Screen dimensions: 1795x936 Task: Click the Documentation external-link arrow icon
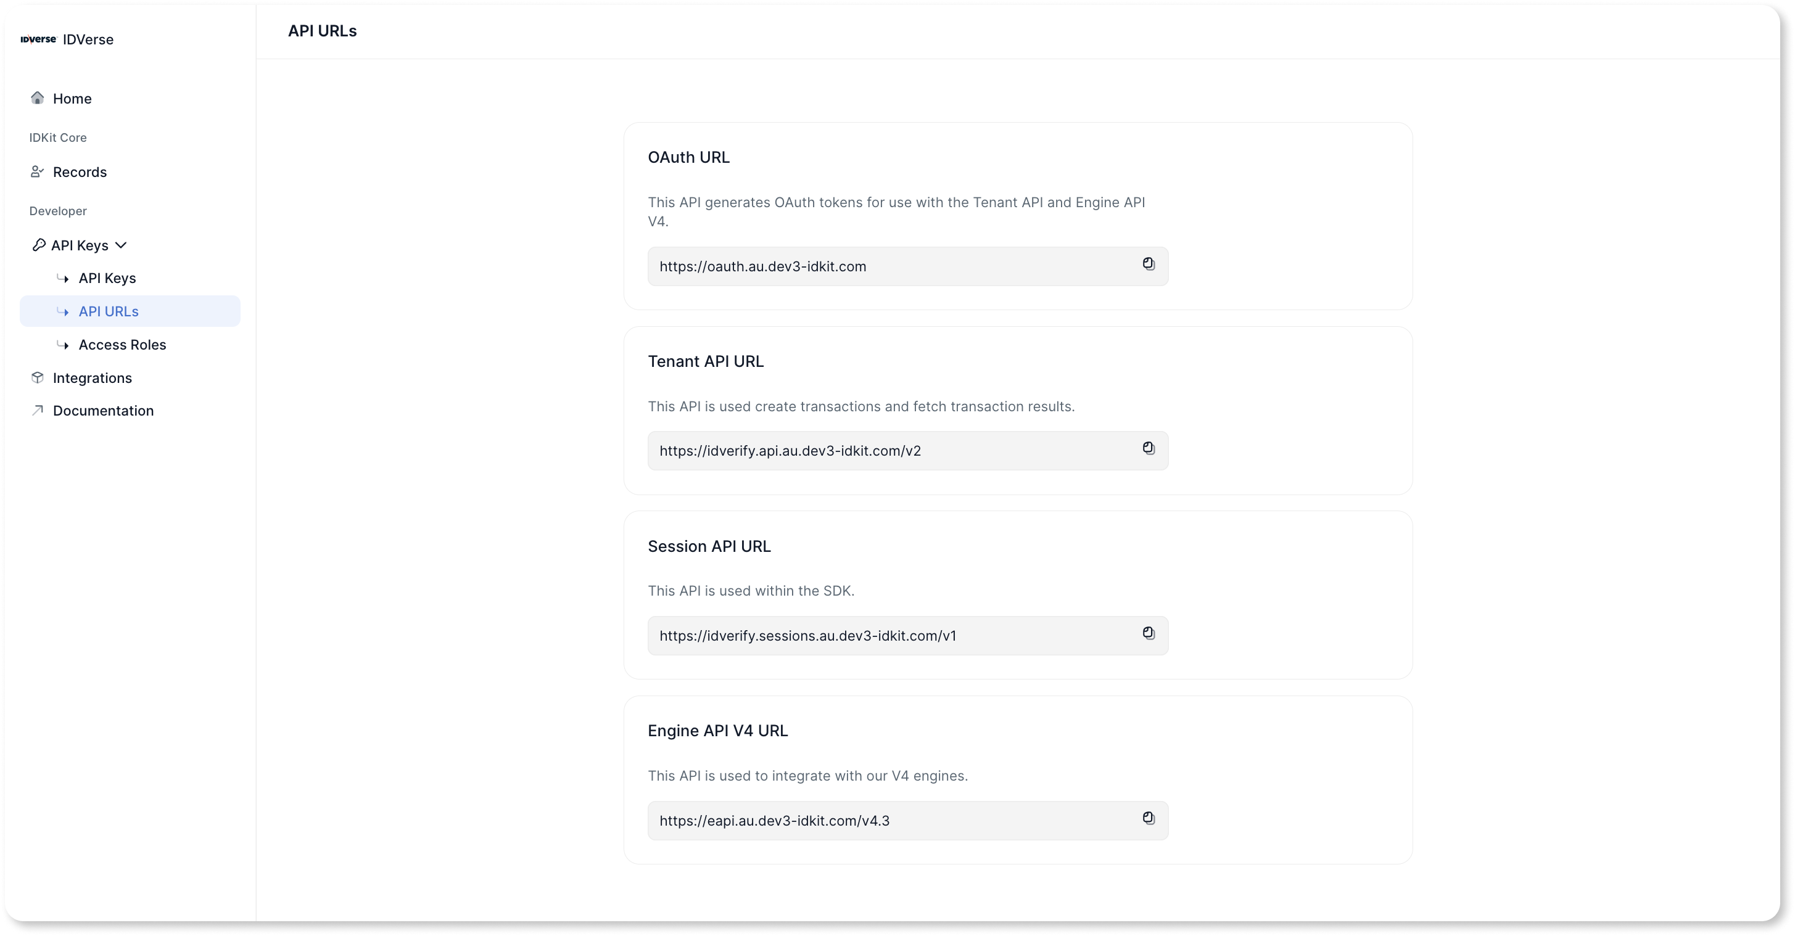pyautogui.click(x=37, y=410)
